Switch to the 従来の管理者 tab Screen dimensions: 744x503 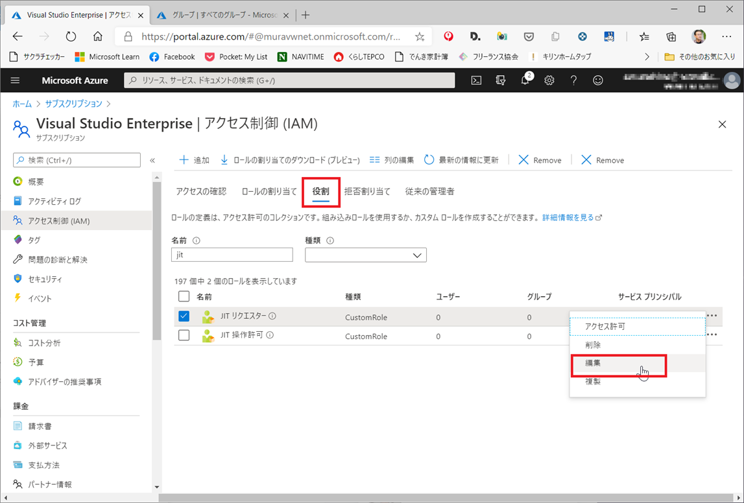click(x=430, y=191)
